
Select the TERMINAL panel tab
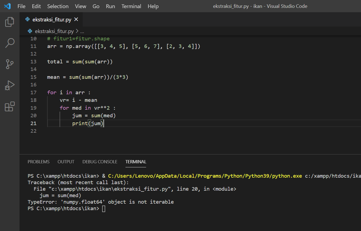pos(136,162)
